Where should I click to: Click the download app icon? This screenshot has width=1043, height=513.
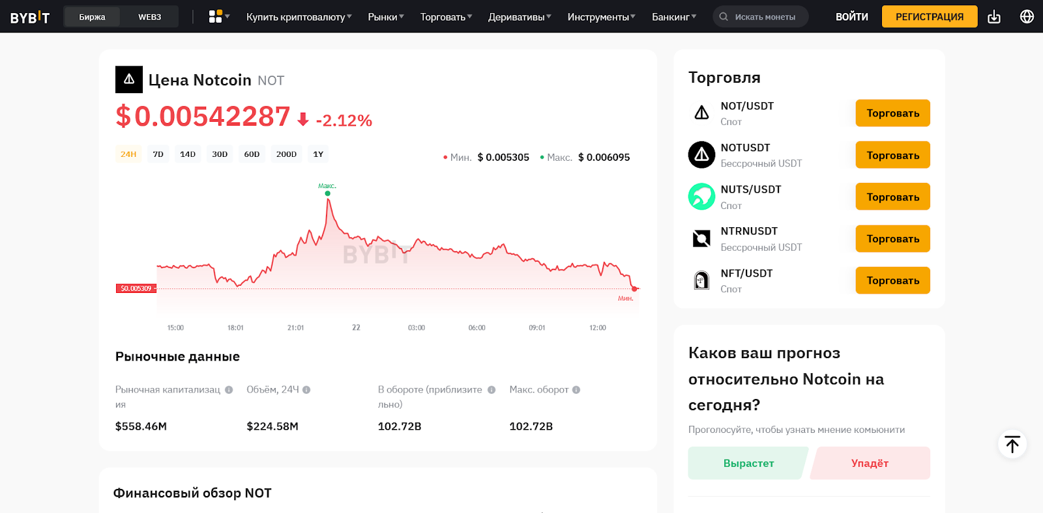993,17
